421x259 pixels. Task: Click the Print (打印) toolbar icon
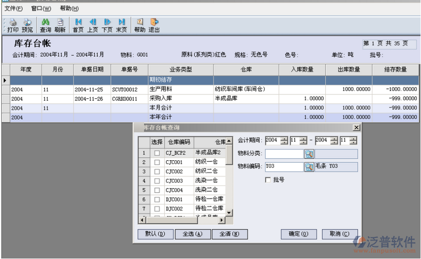point(13,25)
